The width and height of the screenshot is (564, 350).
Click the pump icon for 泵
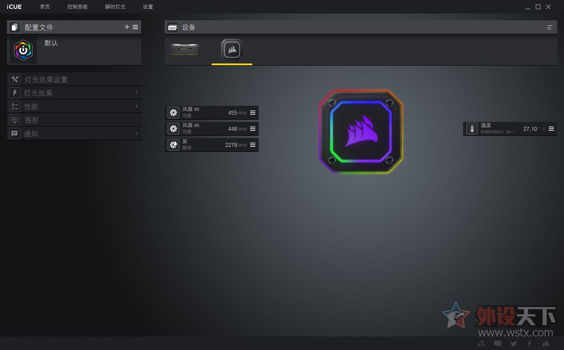pos(173,145)
